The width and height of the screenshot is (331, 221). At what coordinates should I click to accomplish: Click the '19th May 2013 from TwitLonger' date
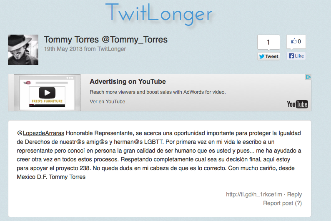pos(85,49)
